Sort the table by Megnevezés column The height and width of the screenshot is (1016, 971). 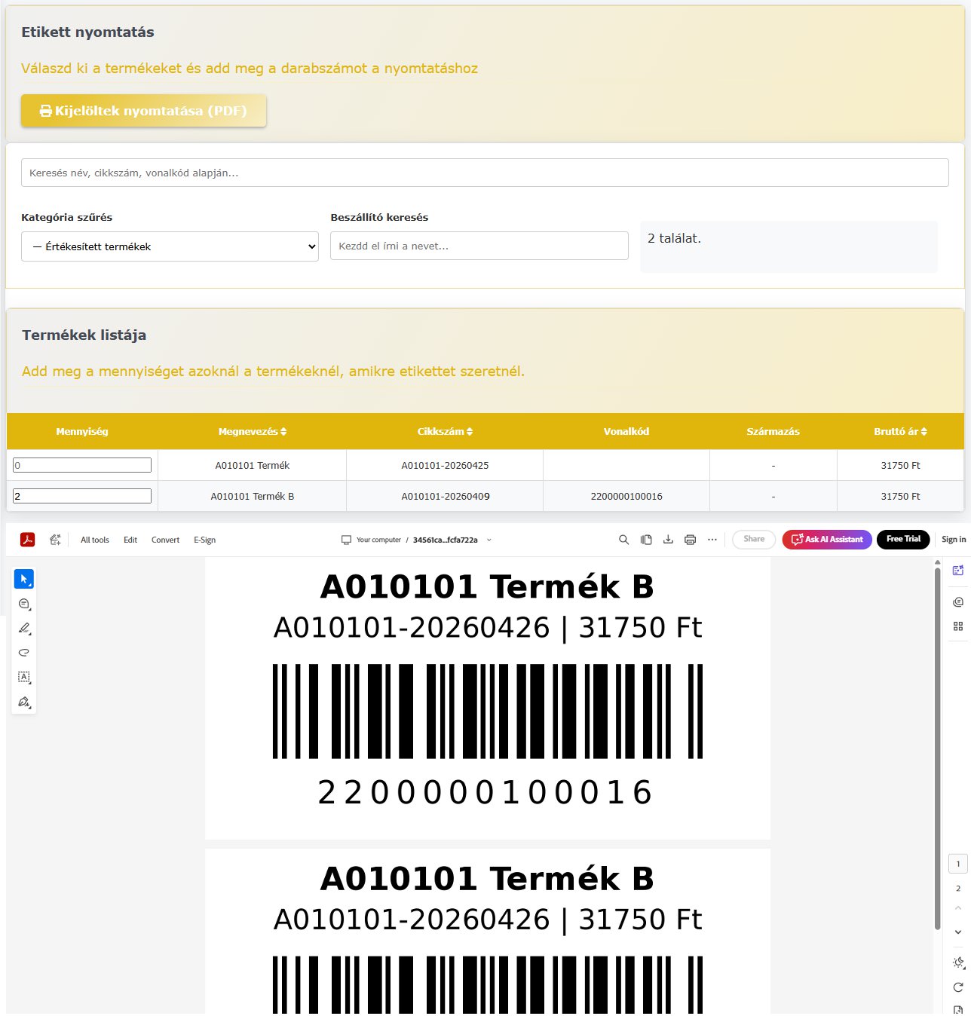pos(252,432)
